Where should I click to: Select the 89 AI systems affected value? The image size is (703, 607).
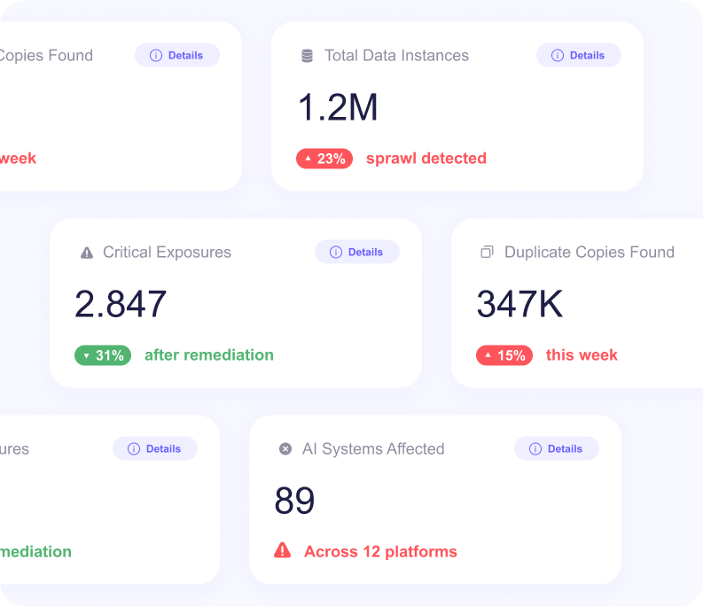click(294, 502)
